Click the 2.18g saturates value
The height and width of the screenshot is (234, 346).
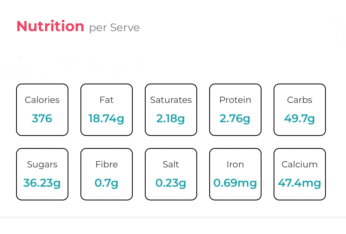pyautogui.click(x=171, y=118)
